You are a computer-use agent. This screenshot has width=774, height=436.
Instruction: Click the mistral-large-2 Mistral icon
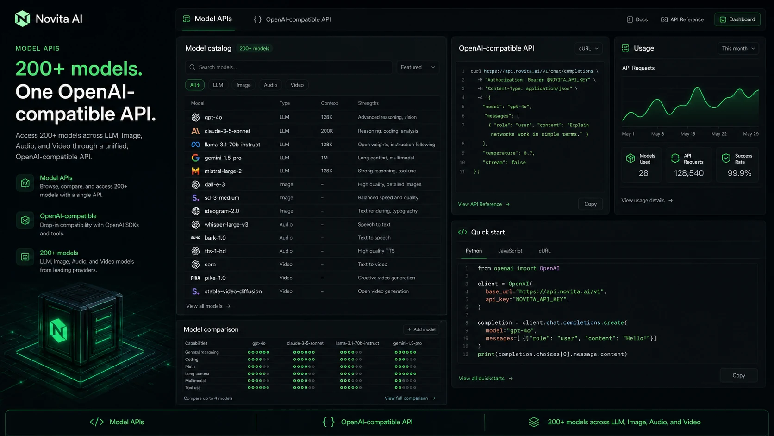coord(195,171)
